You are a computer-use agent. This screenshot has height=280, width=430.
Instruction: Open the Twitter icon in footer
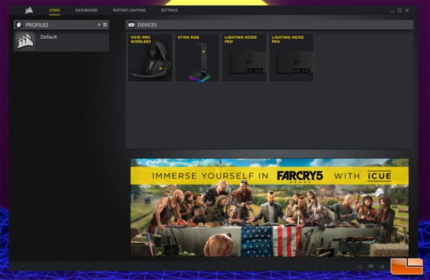(382, 266)
